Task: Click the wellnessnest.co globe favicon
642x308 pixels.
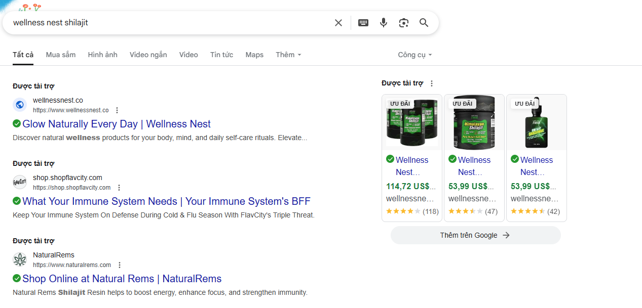Action: point(20,105)
